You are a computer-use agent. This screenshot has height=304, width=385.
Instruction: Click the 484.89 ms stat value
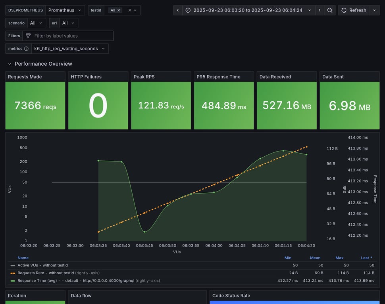[x=224, y=106]
